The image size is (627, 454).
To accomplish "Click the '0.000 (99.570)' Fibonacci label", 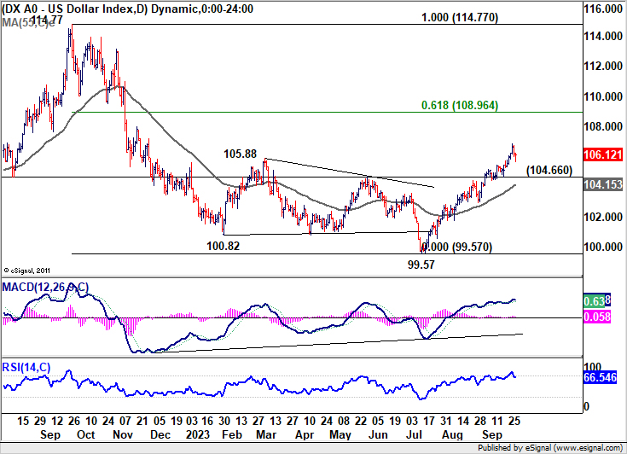I will coord(457,247).
